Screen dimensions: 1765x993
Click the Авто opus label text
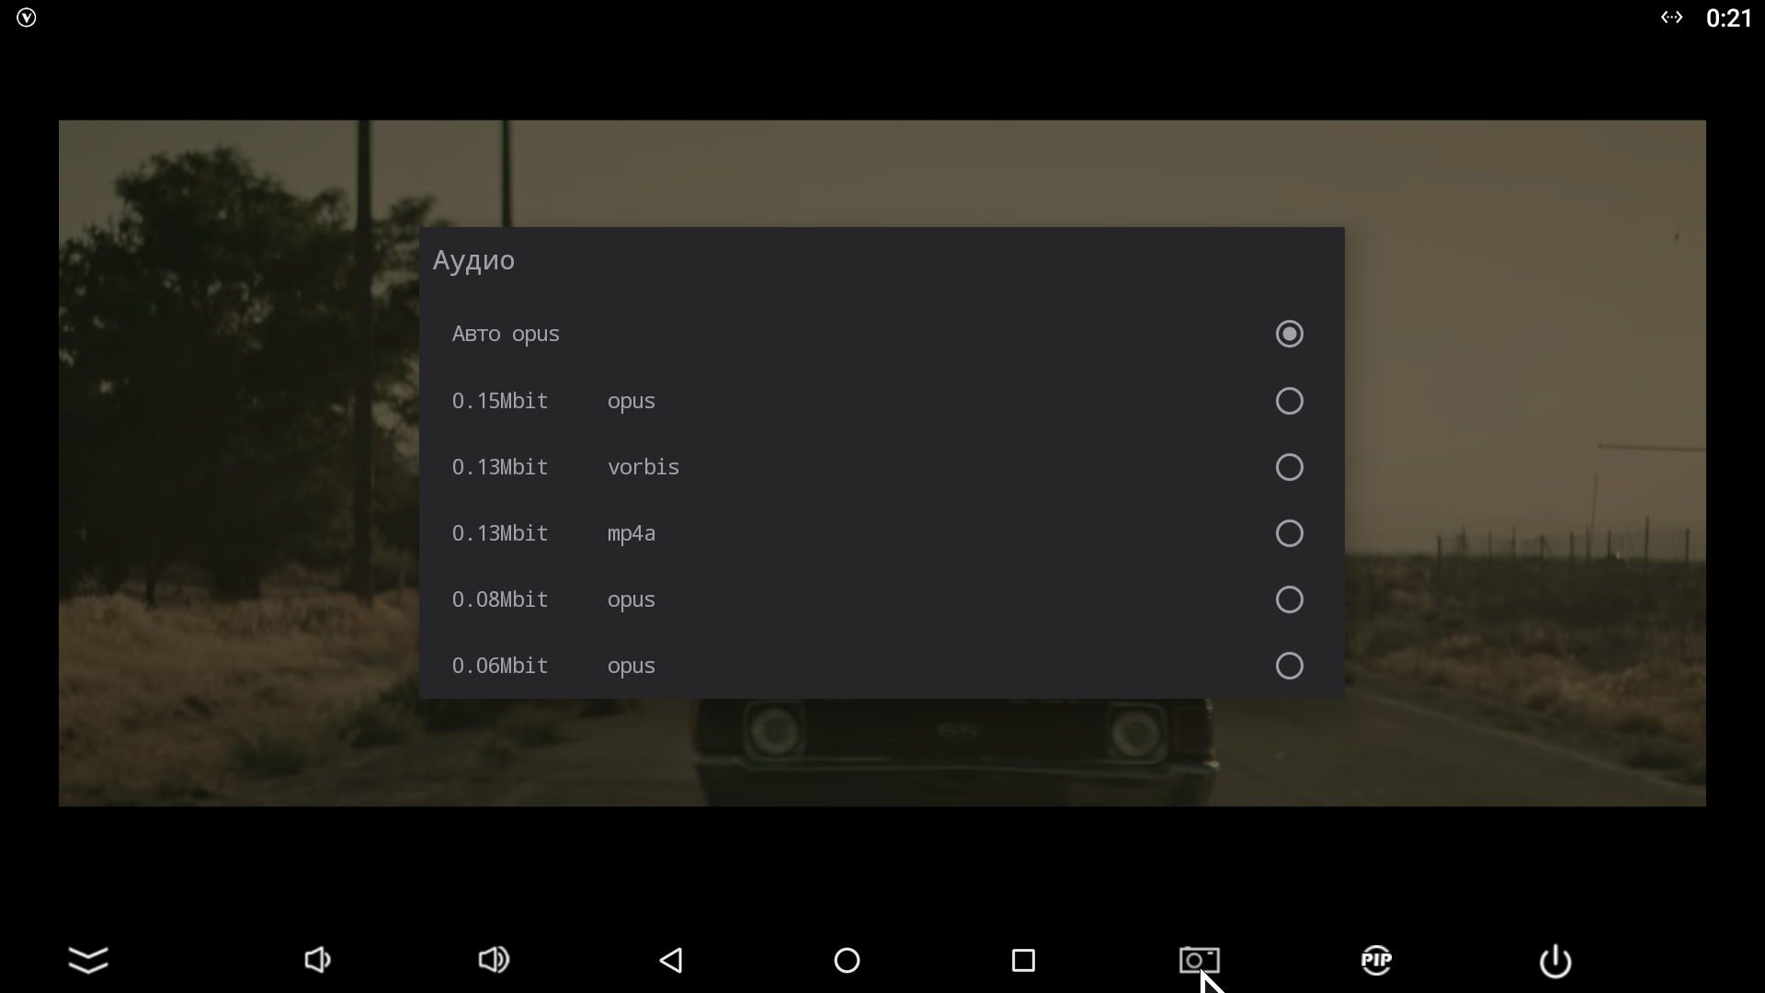pyautogui.click(x=506, y=334)
